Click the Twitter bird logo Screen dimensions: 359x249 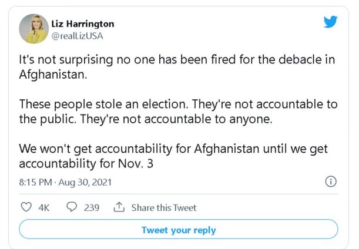coord(330,22)
